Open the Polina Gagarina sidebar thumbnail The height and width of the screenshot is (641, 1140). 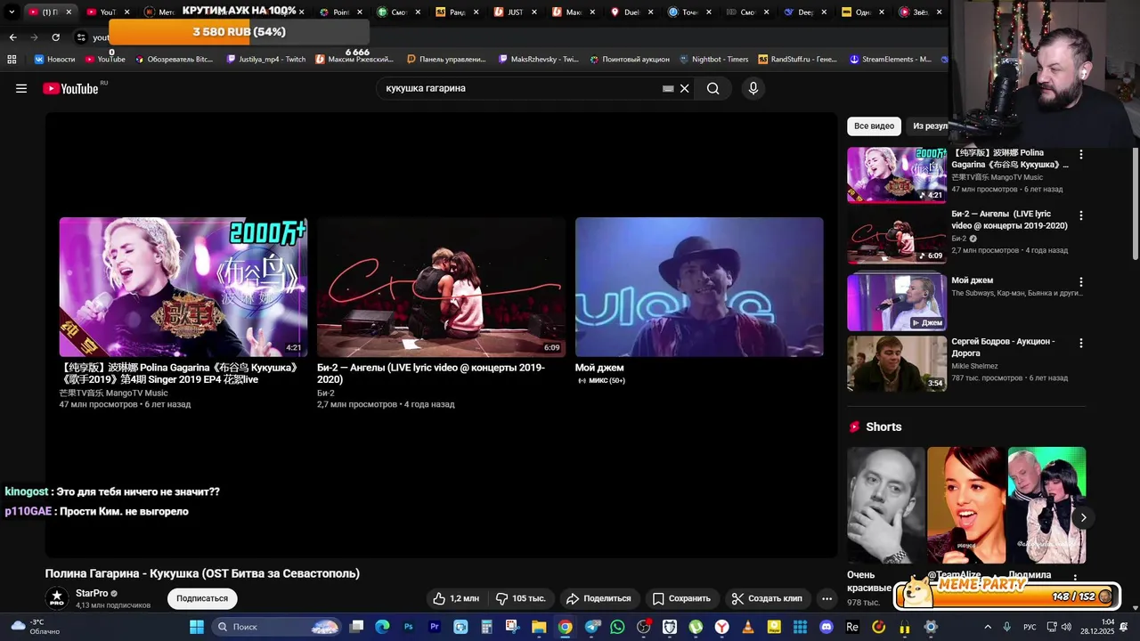pyautogui.click(x=897, y=174)
